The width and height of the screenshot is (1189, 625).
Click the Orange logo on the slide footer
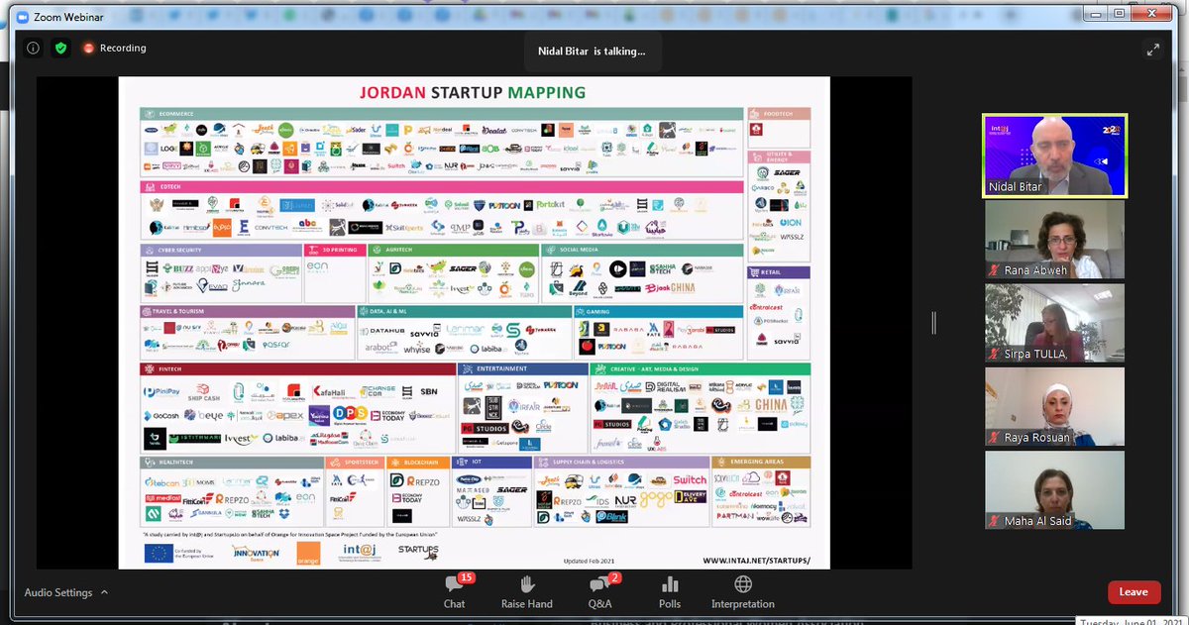point(309,553)
